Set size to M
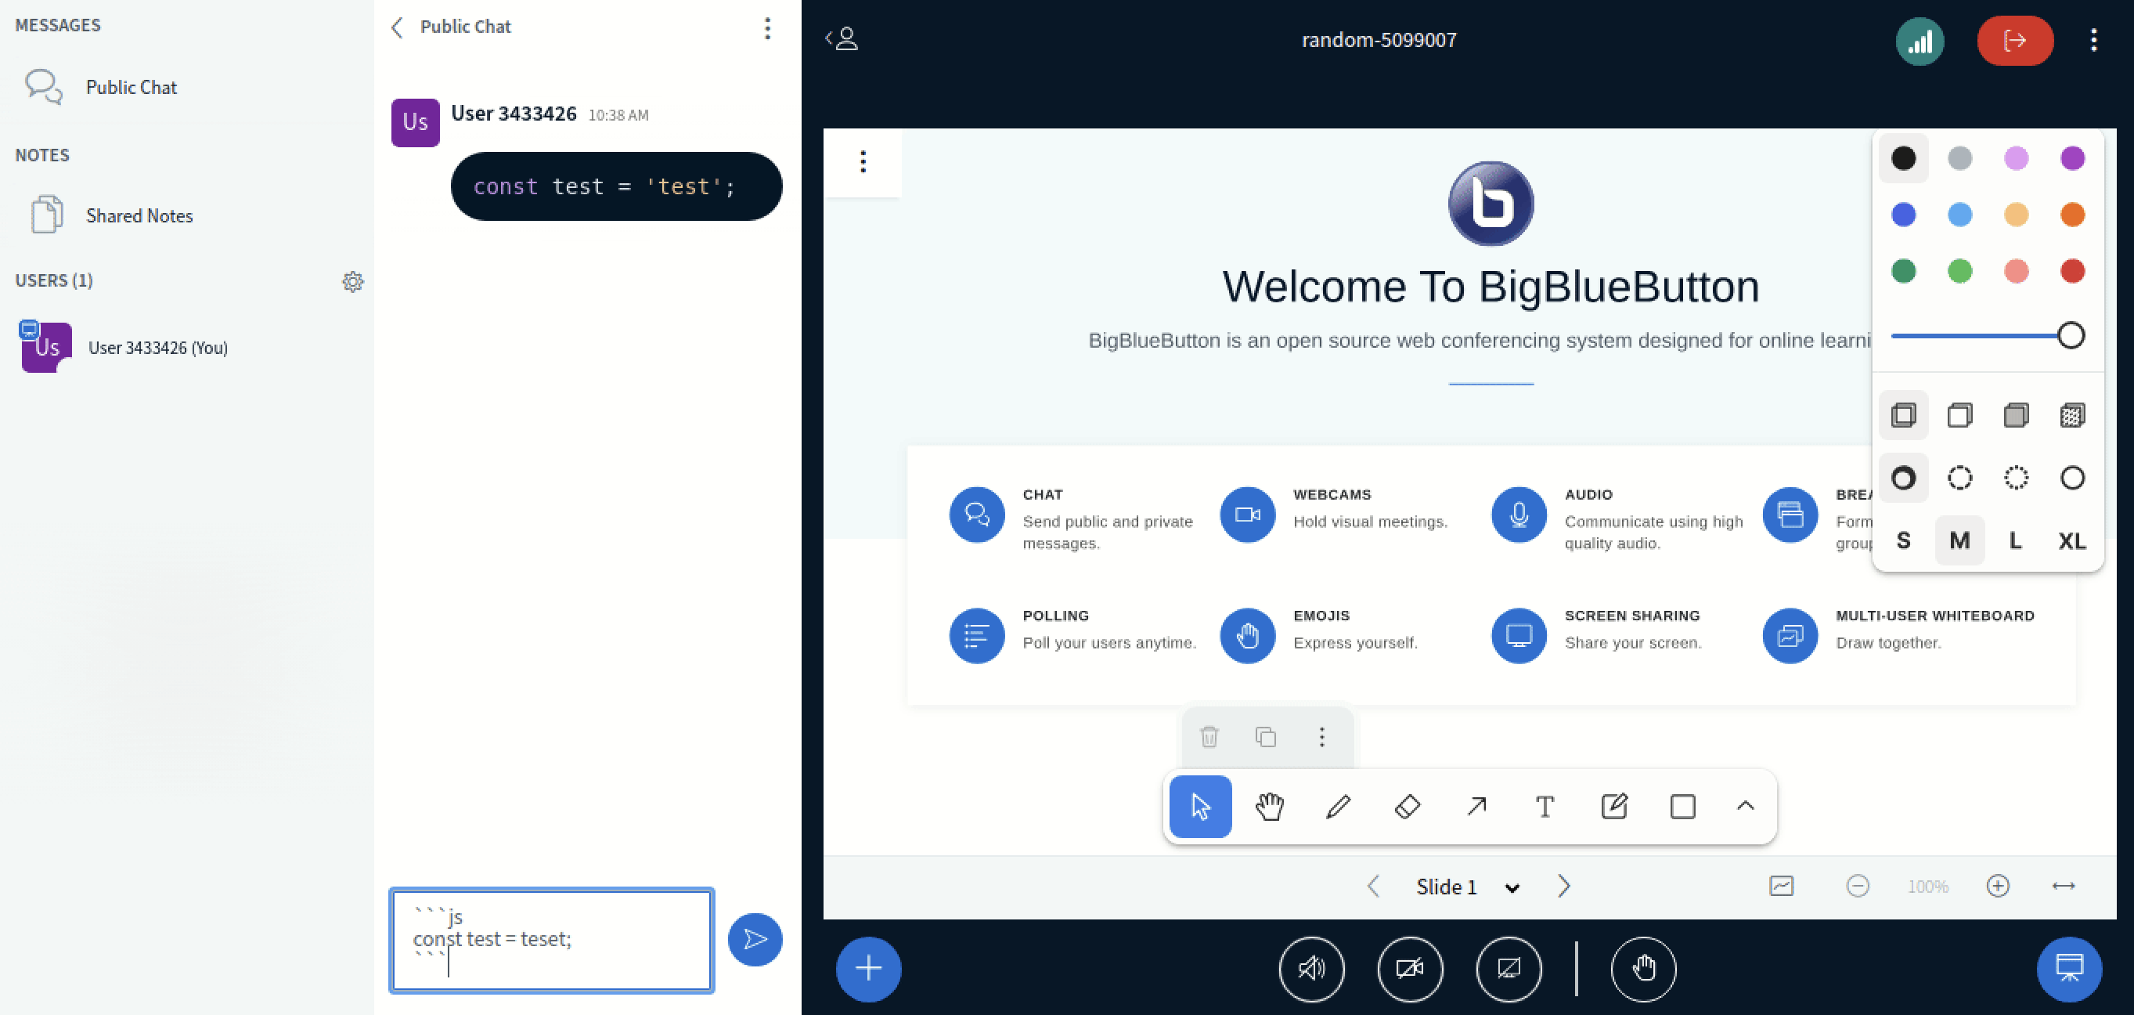The width and height of the screenshot is (2134, 1015). point(1959,541)
